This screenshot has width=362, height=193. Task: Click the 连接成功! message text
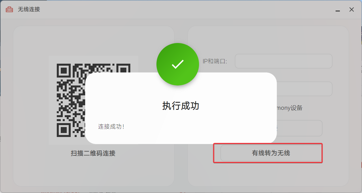click(x=111, y=126)
